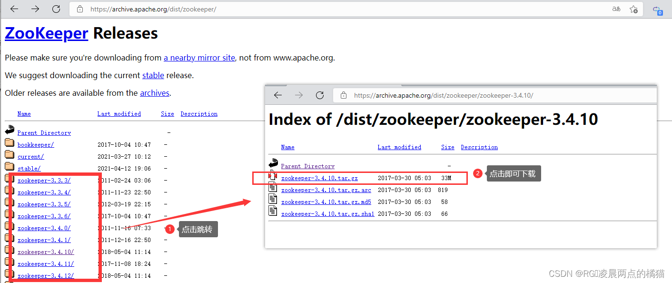
Task: Click the stable folder icon
Action: pyautogui.click(x=10, y=166)
